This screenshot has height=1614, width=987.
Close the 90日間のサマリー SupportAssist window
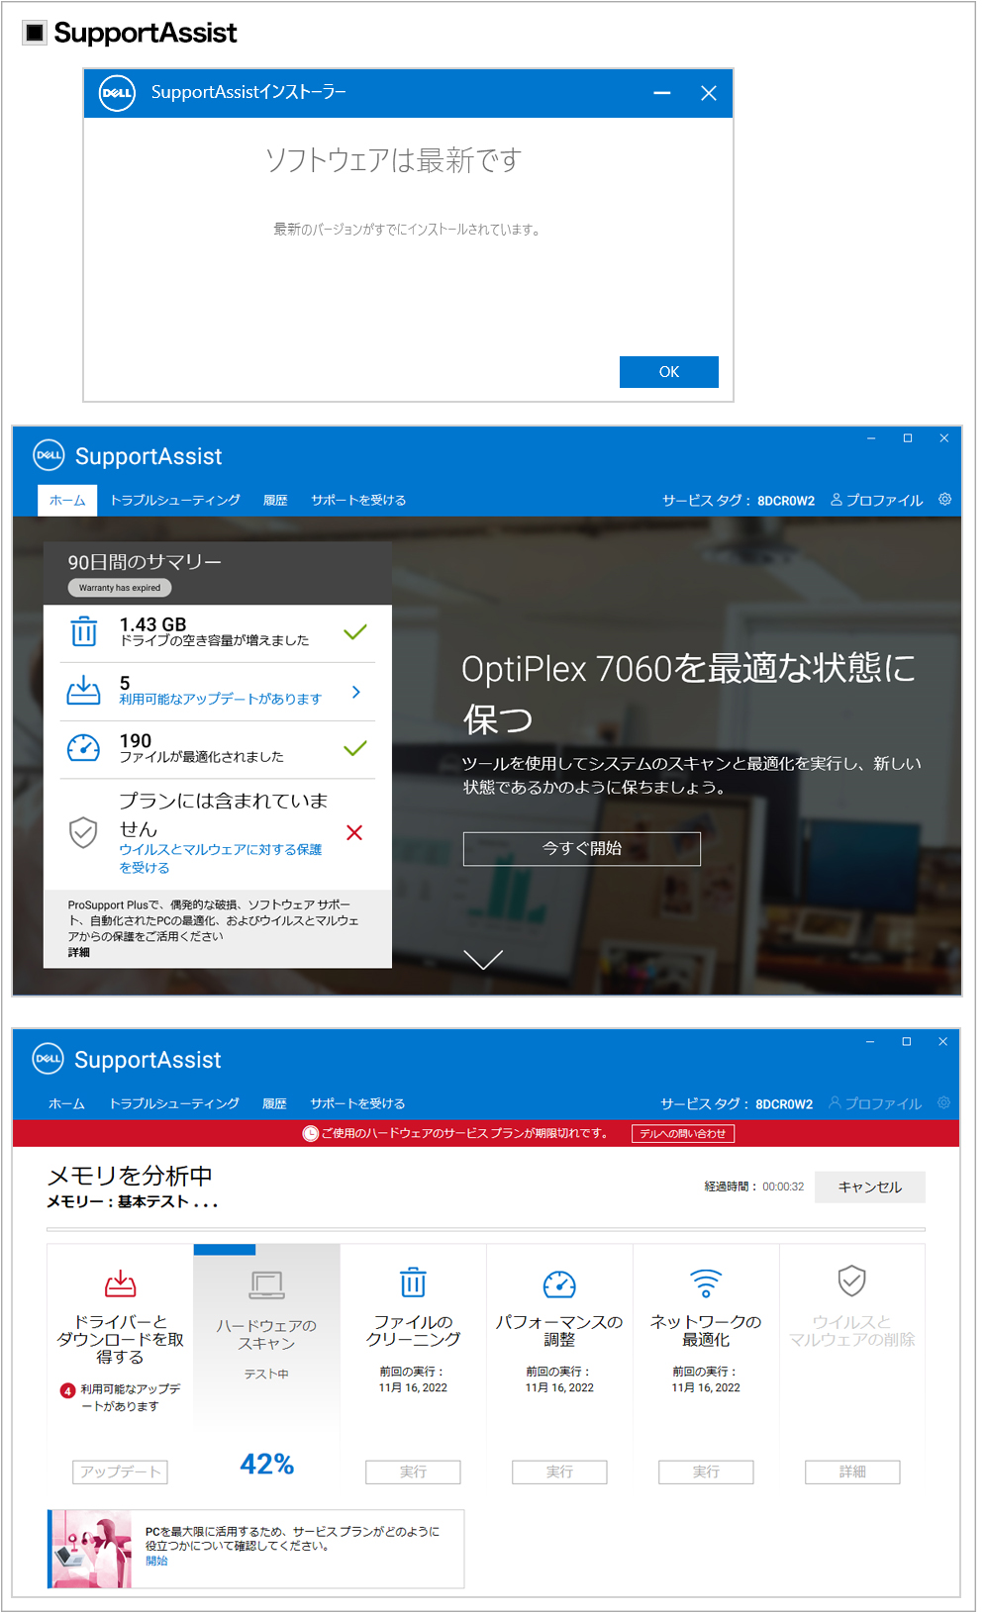click(943, 438)
